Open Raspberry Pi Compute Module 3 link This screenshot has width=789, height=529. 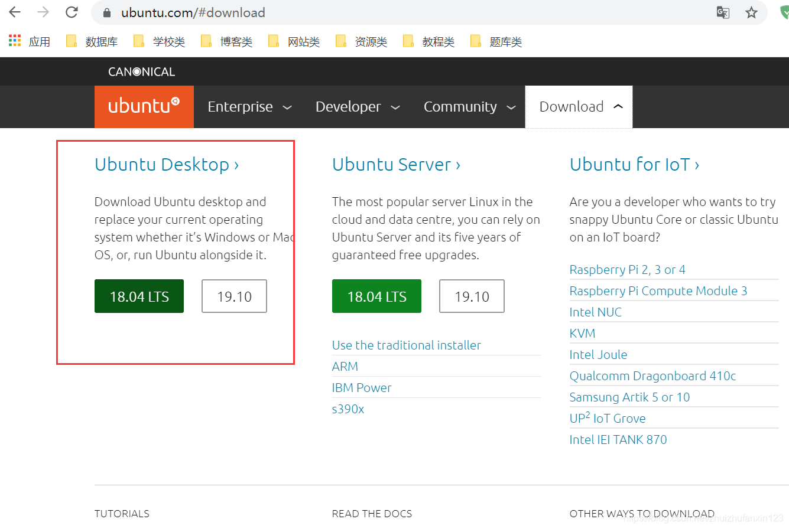pos(658,290)
